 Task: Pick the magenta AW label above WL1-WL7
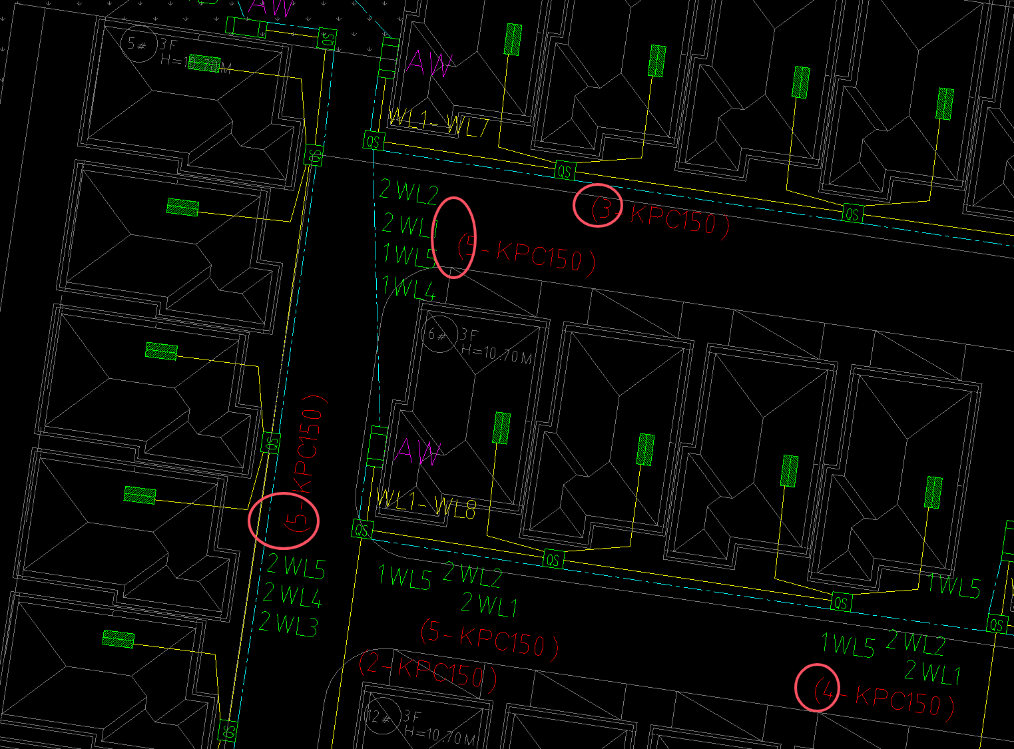click(x=429, y=65)
